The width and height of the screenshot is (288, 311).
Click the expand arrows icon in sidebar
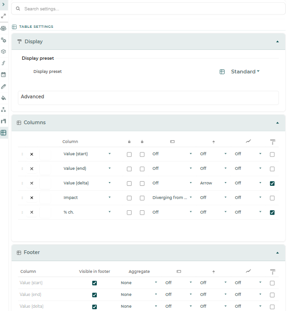coord(3,16)
